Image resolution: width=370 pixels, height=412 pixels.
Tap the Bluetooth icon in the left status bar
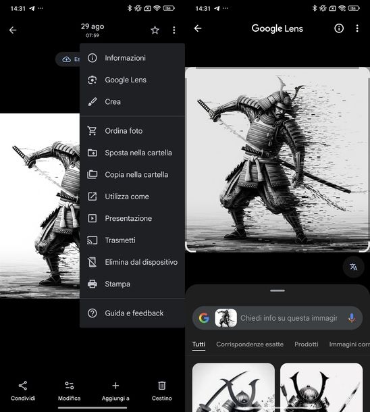coord(129,8)
